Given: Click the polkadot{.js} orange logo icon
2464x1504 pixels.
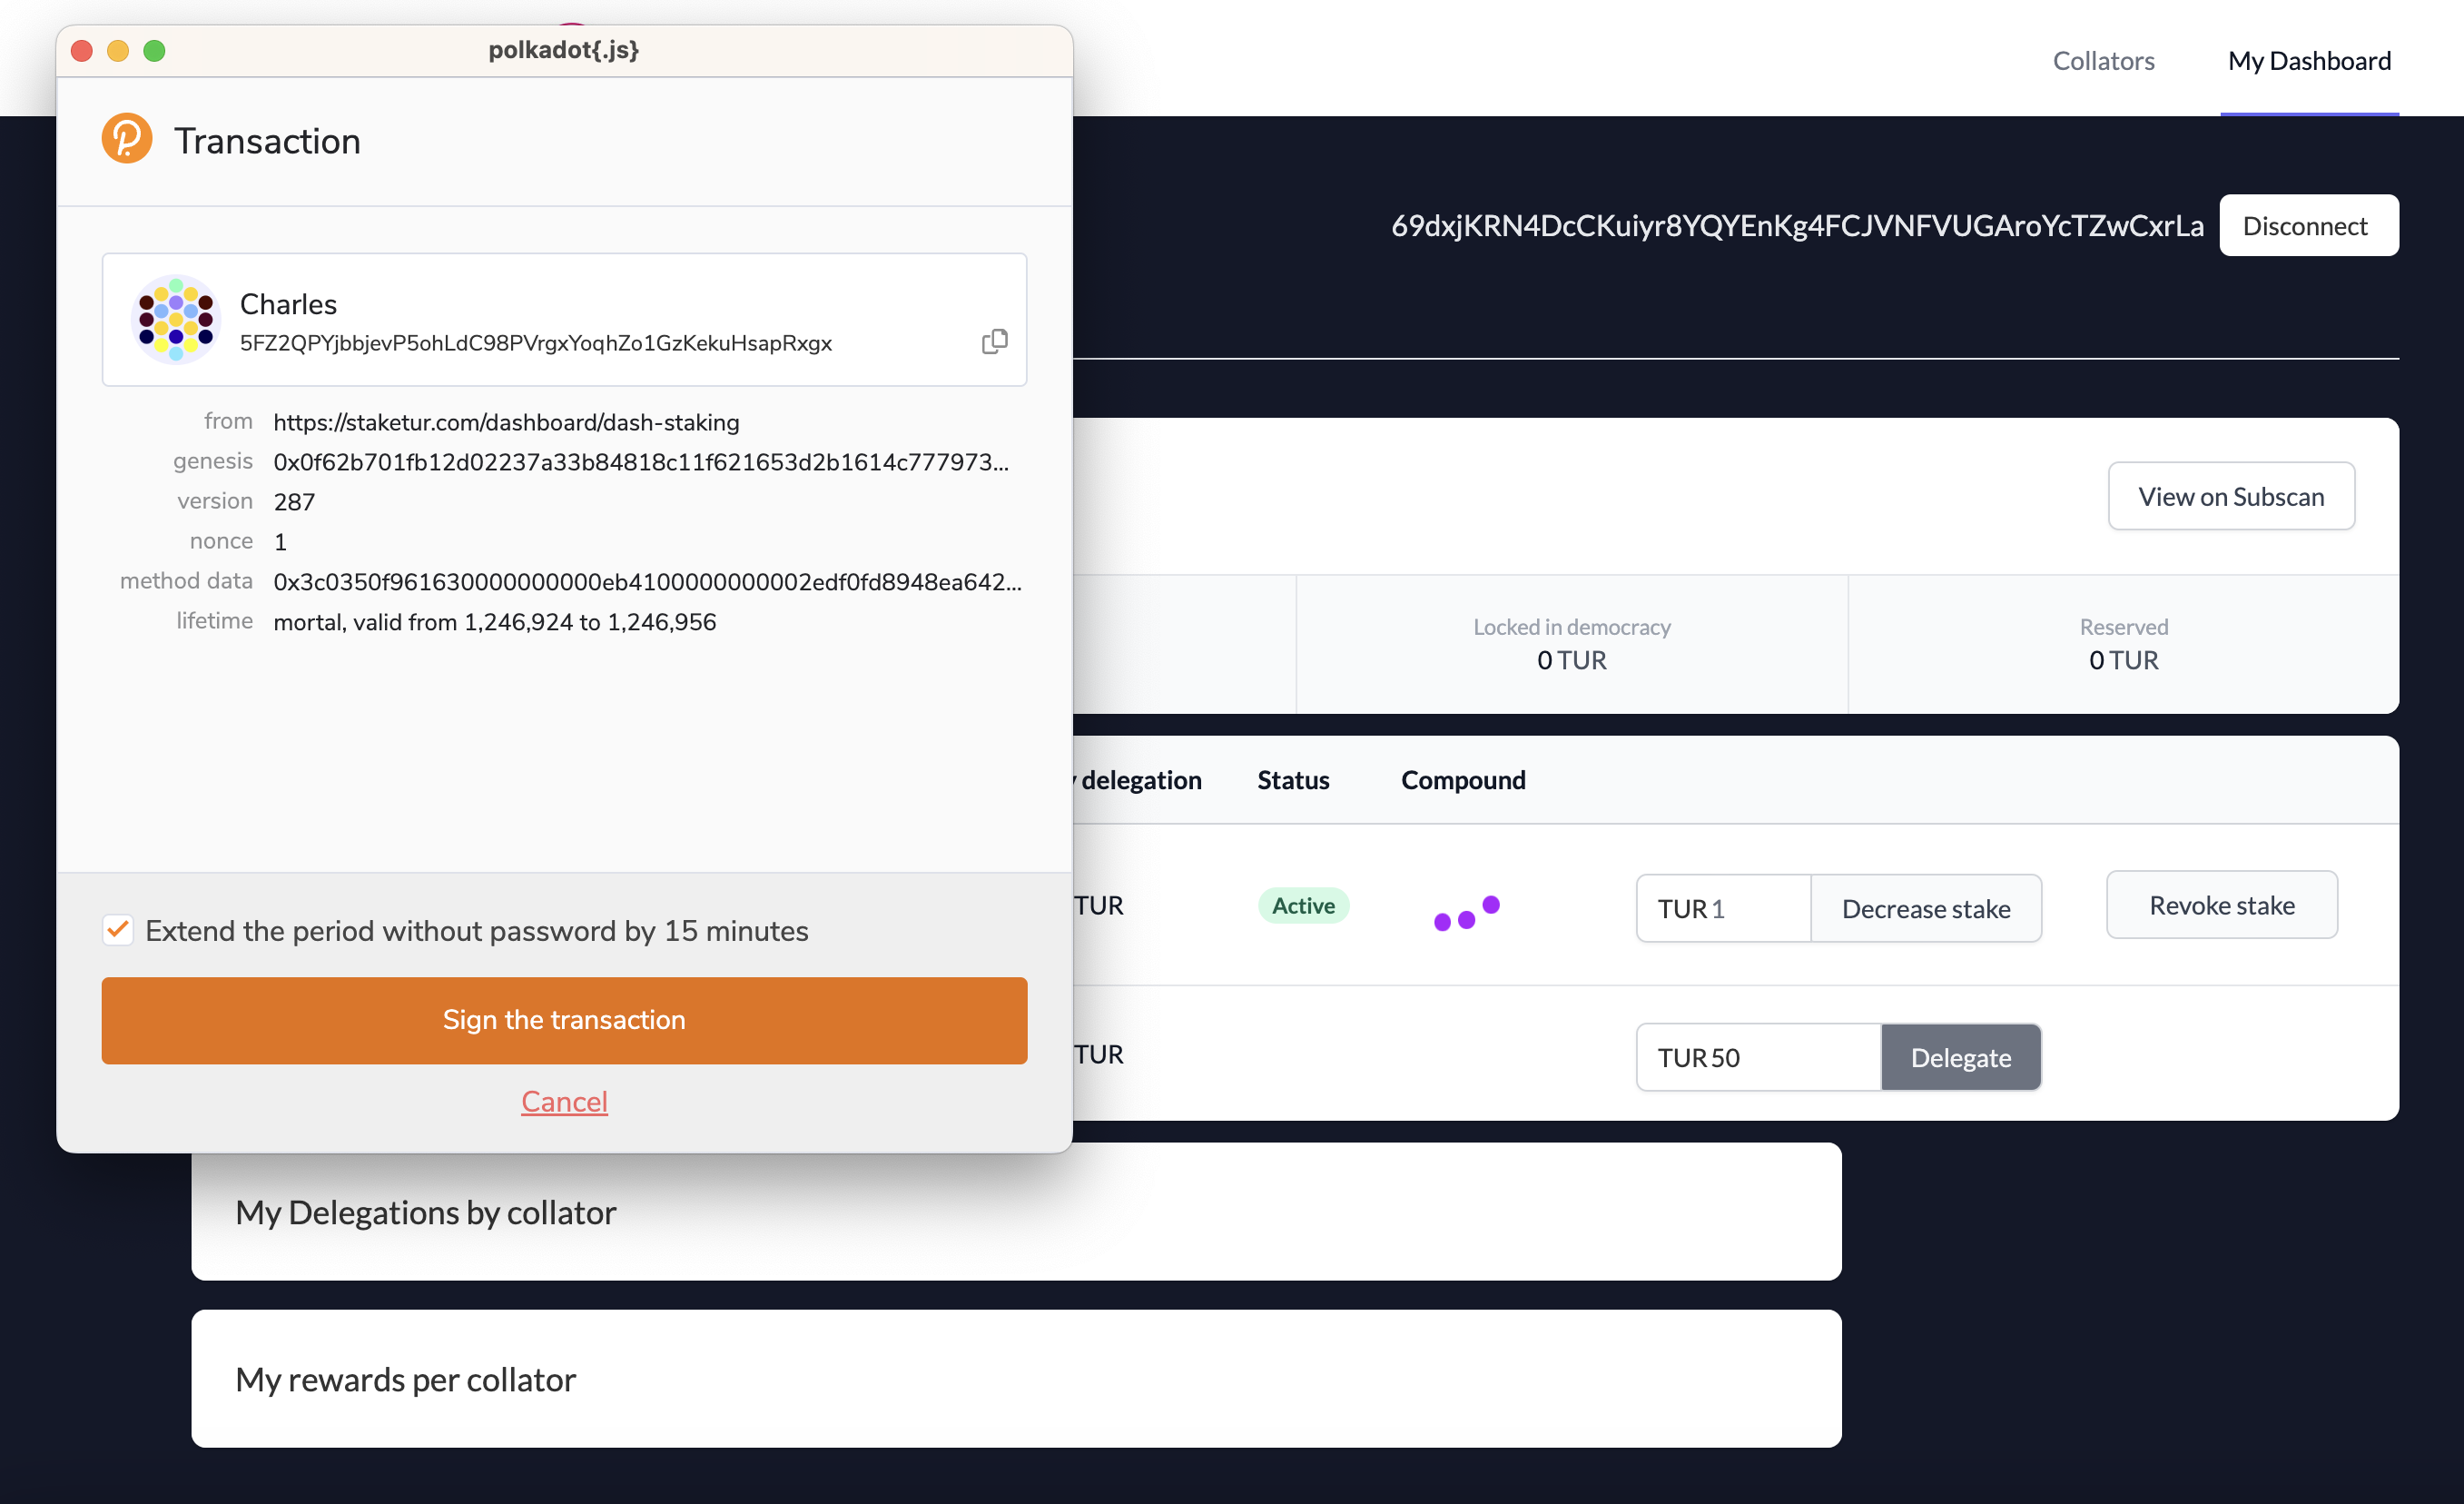Looking at the screenshot, I should point(127,138).
